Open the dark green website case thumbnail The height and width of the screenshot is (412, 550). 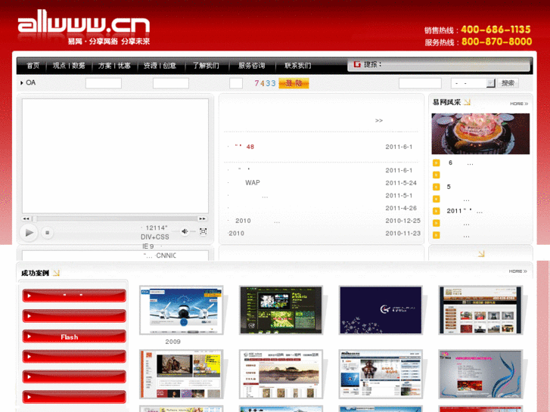[x=281, y=310]
